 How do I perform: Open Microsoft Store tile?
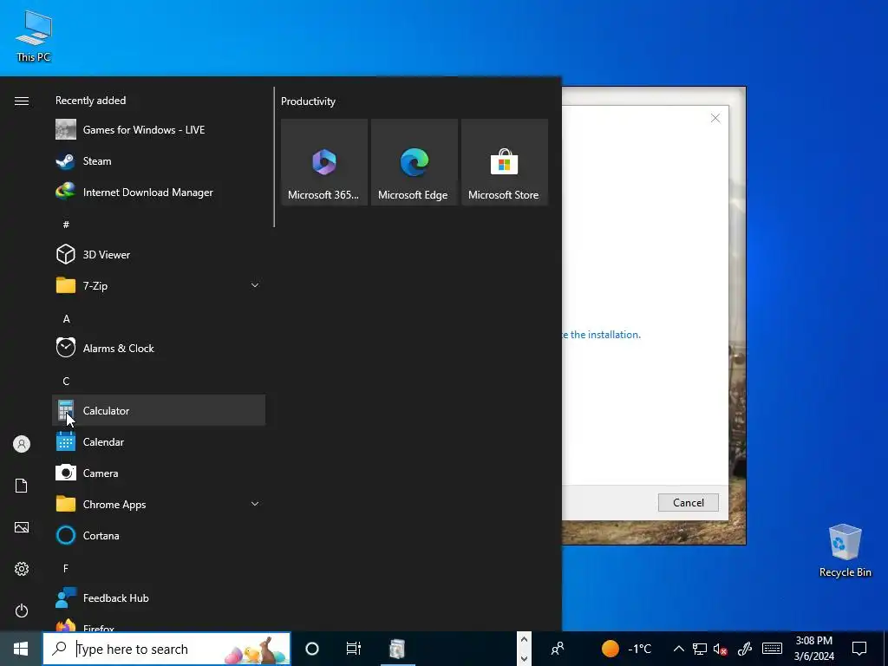505,162
